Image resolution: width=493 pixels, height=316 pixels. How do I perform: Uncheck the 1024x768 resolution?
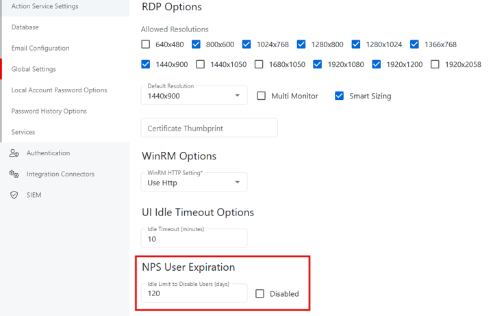point(246,44)
